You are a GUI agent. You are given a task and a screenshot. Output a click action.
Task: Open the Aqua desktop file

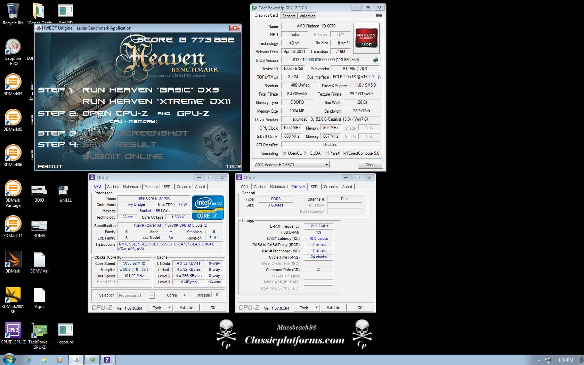tap(39, 298)
